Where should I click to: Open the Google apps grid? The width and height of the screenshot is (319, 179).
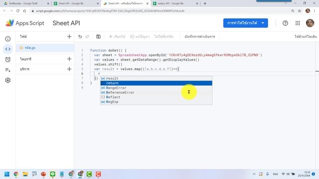pyautogui.click(x=298, y=23)
